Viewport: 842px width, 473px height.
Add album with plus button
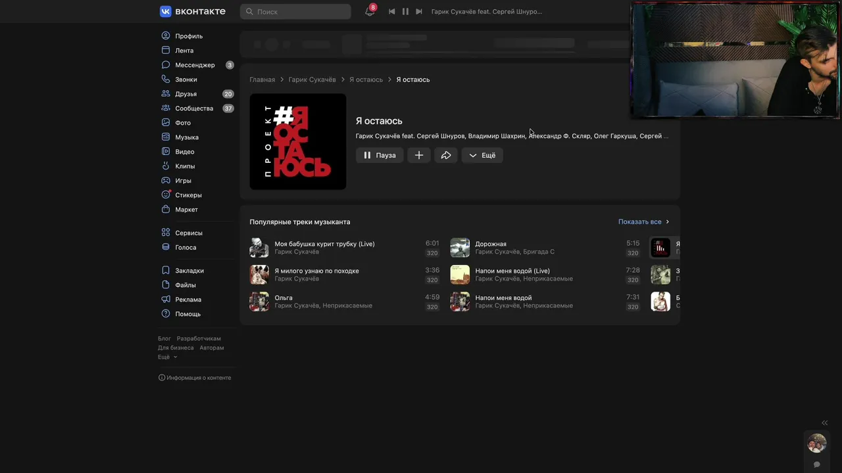pos(419,155)
